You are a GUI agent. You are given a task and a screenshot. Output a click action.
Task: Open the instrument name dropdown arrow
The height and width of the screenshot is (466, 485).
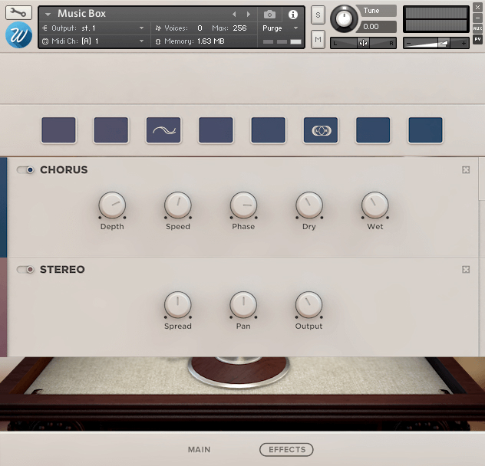pyautogui.click(x=48, y=15)
